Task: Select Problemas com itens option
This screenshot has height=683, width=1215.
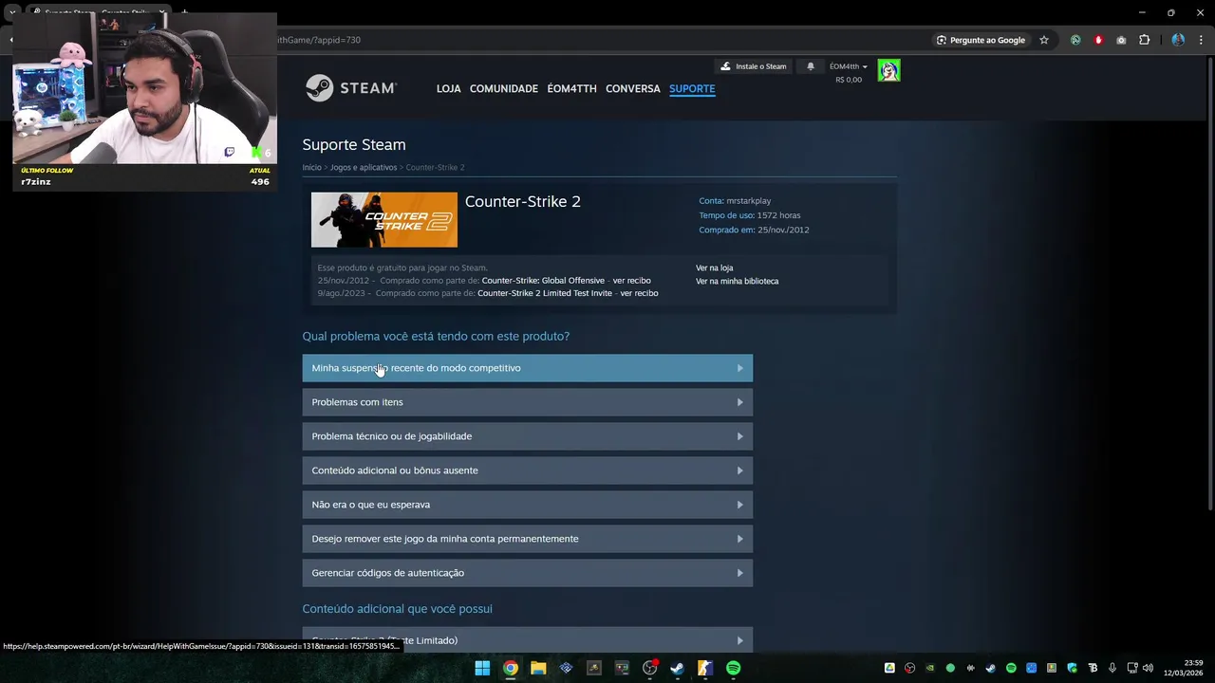Action: [527, 402]
